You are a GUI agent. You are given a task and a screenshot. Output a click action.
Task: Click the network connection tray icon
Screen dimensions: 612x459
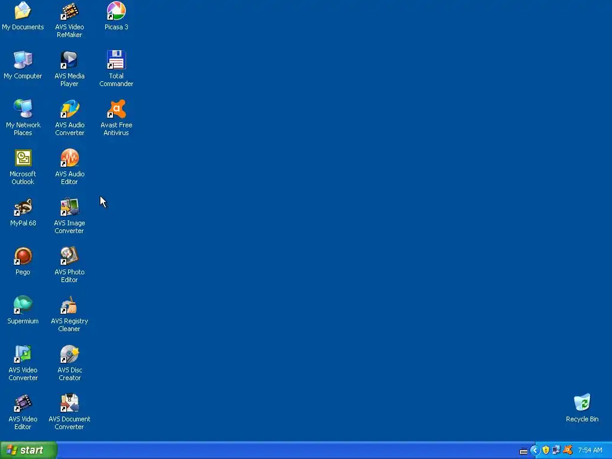click(556, 450)
